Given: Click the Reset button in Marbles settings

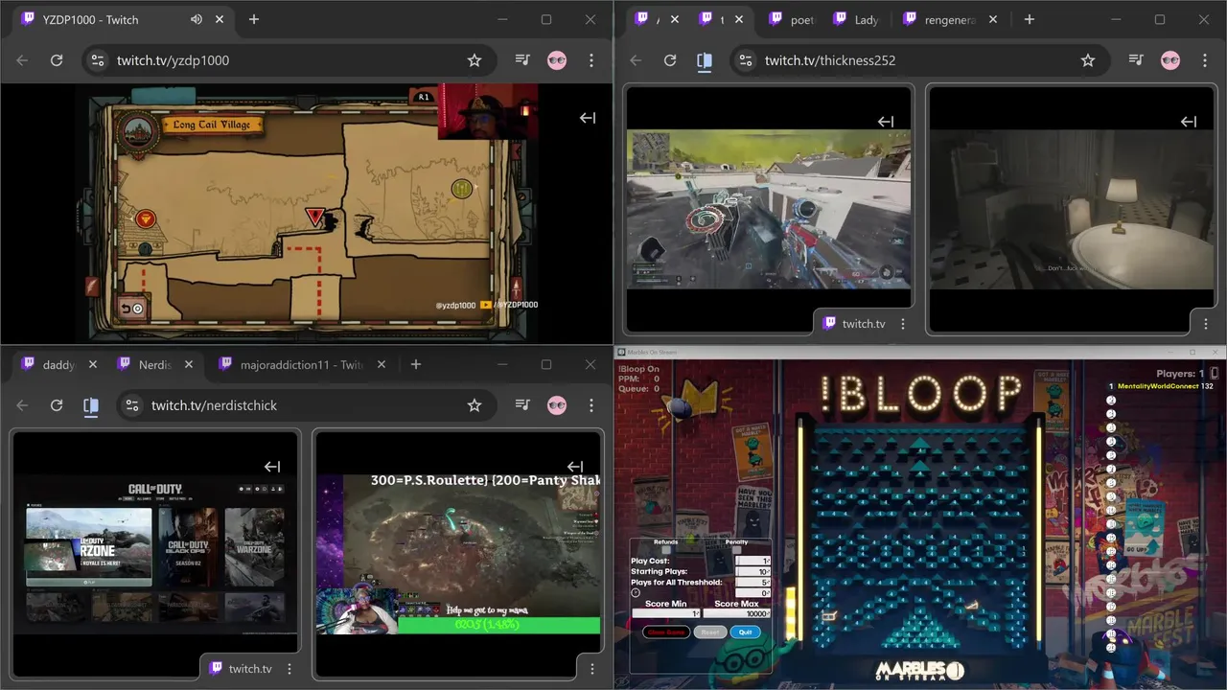Looking at the screenshot, I should point(710,632).
